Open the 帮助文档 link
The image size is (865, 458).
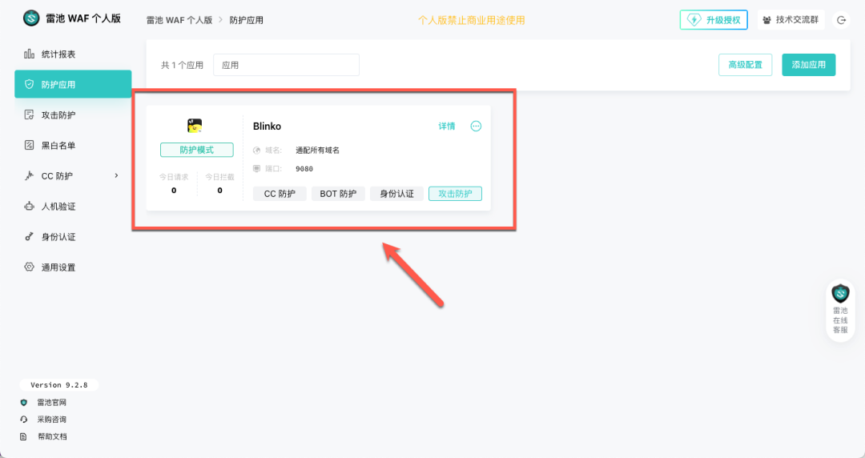pos(52,436)
